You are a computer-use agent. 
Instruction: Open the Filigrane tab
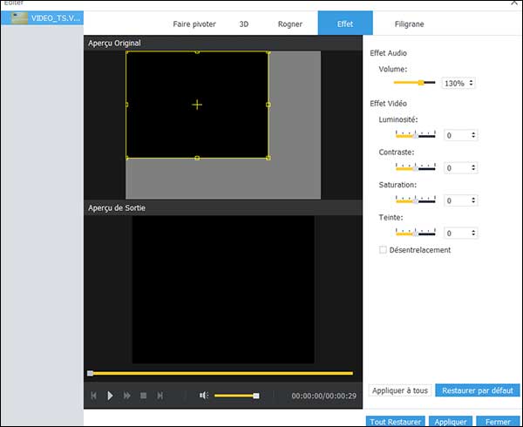click(409, 24)
